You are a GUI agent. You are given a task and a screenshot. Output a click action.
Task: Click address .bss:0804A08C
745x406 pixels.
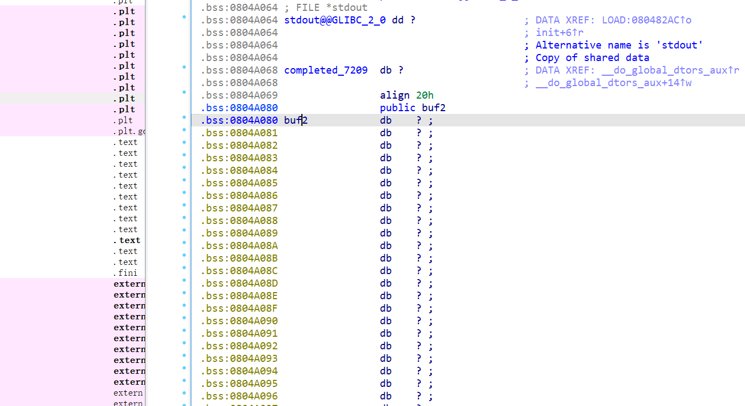point(239,271)
